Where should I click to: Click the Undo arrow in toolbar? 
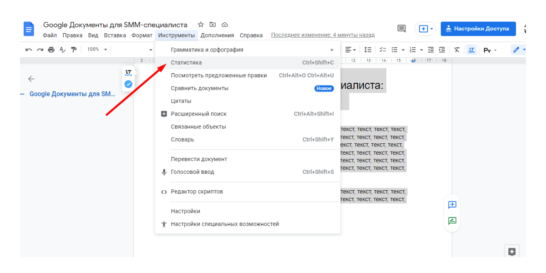point(29,50)
